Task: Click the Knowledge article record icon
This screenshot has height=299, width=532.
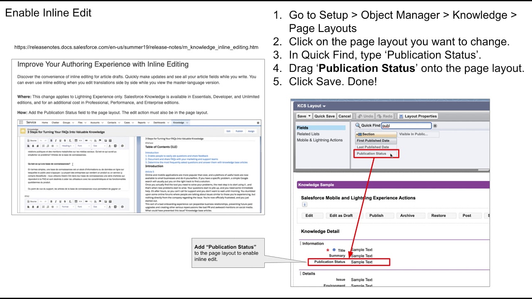Action: point(23,131)
